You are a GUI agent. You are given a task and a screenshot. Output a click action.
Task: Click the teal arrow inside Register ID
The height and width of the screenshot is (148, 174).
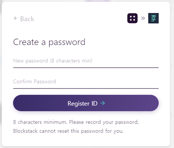[103, 103]
